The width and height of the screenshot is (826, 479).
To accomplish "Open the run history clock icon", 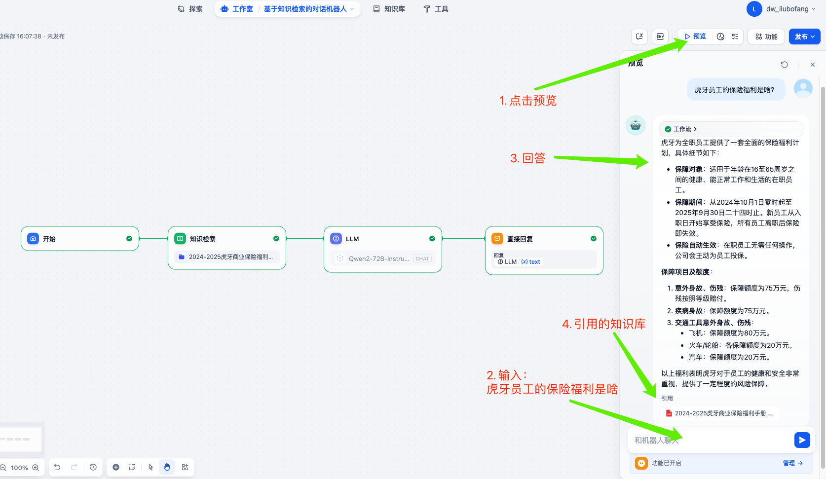I will (720, 37).
